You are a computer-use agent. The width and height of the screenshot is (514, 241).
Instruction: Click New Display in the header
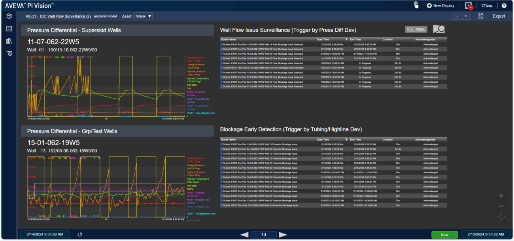(x=440, y=6)
